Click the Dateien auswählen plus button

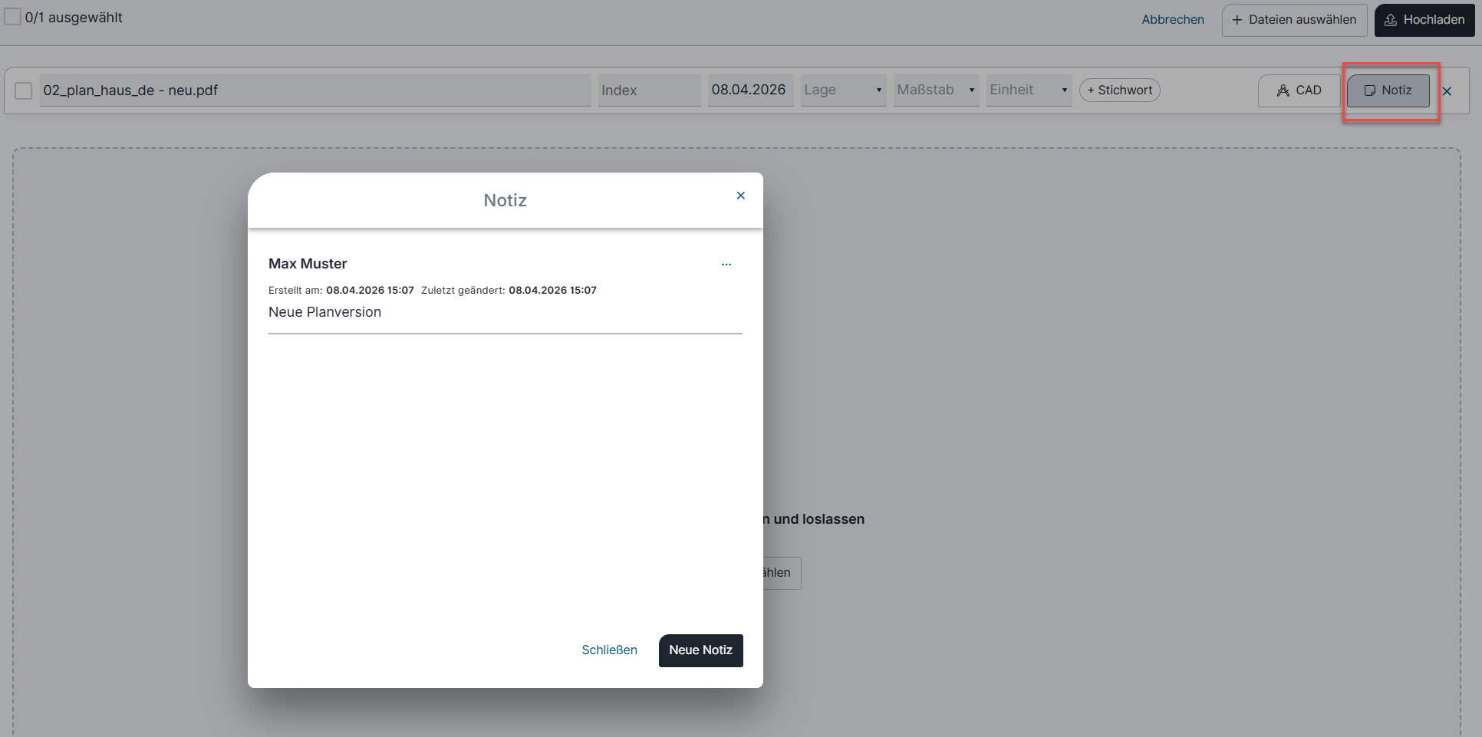click(x=1294, y=20)
